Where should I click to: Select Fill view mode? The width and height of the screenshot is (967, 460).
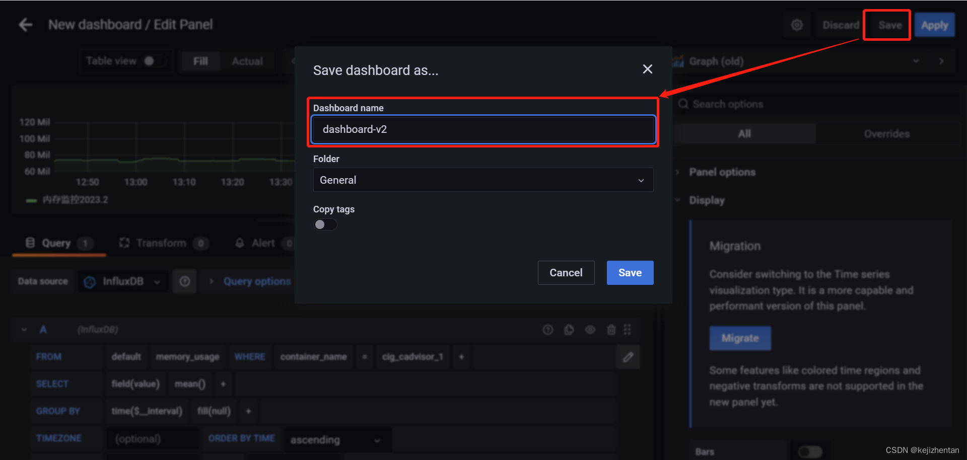click(x=200, y=61)
